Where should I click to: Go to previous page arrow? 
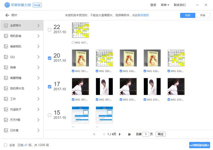click(104, 134)
